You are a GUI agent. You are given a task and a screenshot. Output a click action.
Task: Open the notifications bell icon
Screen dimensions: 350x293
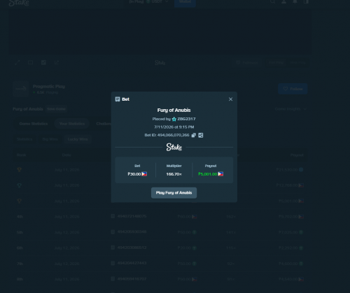point(295,2)
